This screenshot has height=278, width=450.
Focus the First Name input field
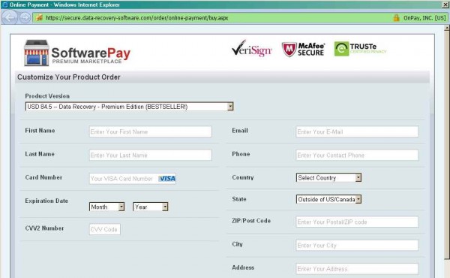point(151,131)
